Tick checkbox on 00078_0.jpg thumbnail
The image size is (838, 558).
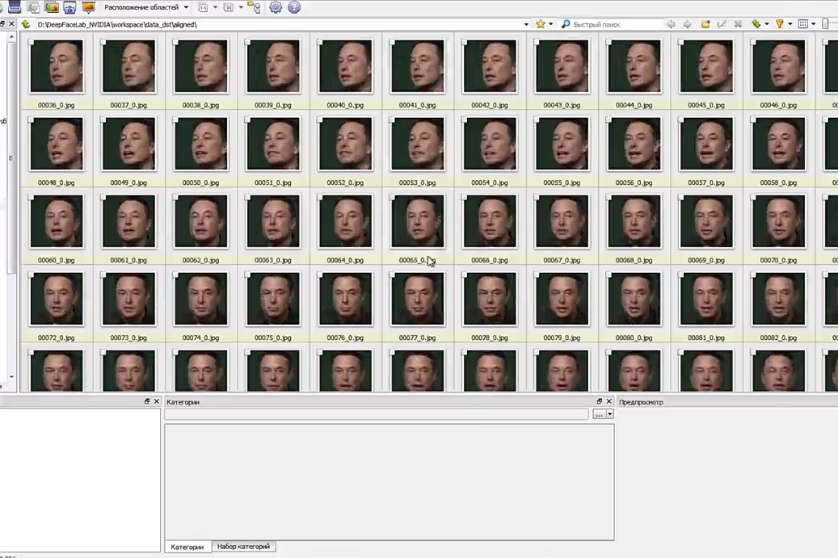click(x=465, y=275)
